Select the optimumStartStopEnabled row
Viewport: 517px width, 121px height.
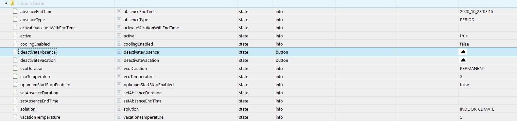coord(258,85)
